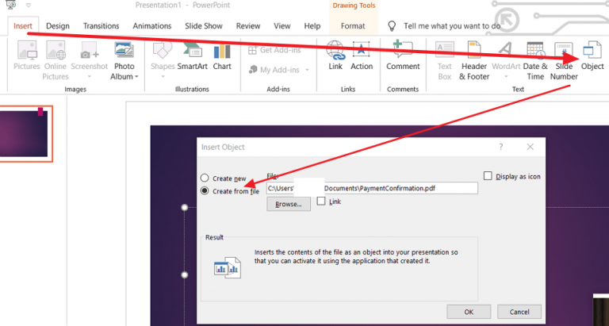Expand My Add-ins dropdown arrow
Image resolution: width=609 pixels, height=326 pixels.
[x=307, y=70]
